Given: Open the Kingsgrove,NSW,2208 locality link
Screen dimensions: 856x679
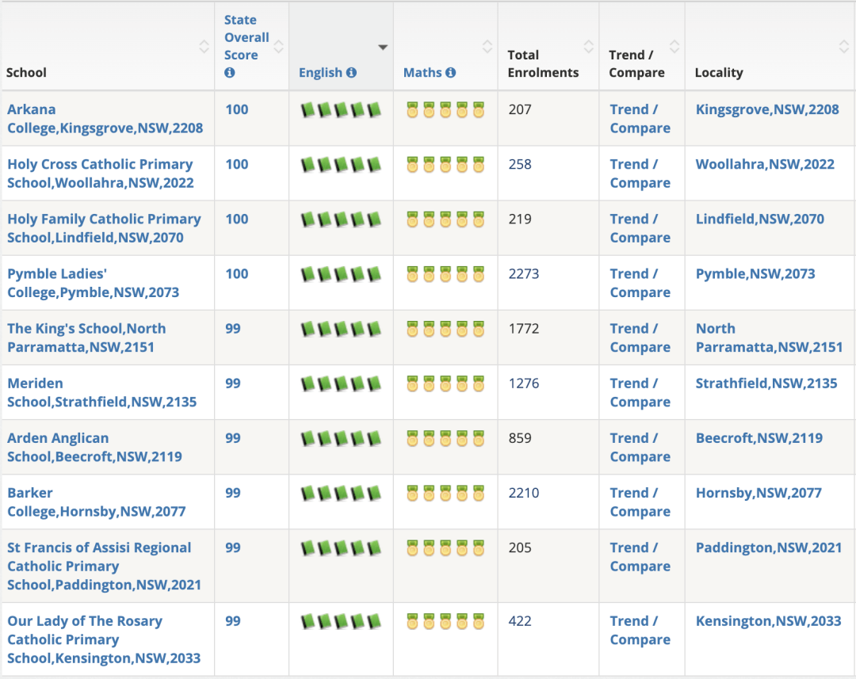Looking at the screenshot, I should click(x=767, y=109).
